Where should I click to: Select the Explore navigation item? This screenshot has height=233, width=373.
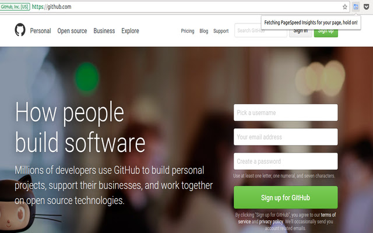pyautogui.click(x=130, y=31)
